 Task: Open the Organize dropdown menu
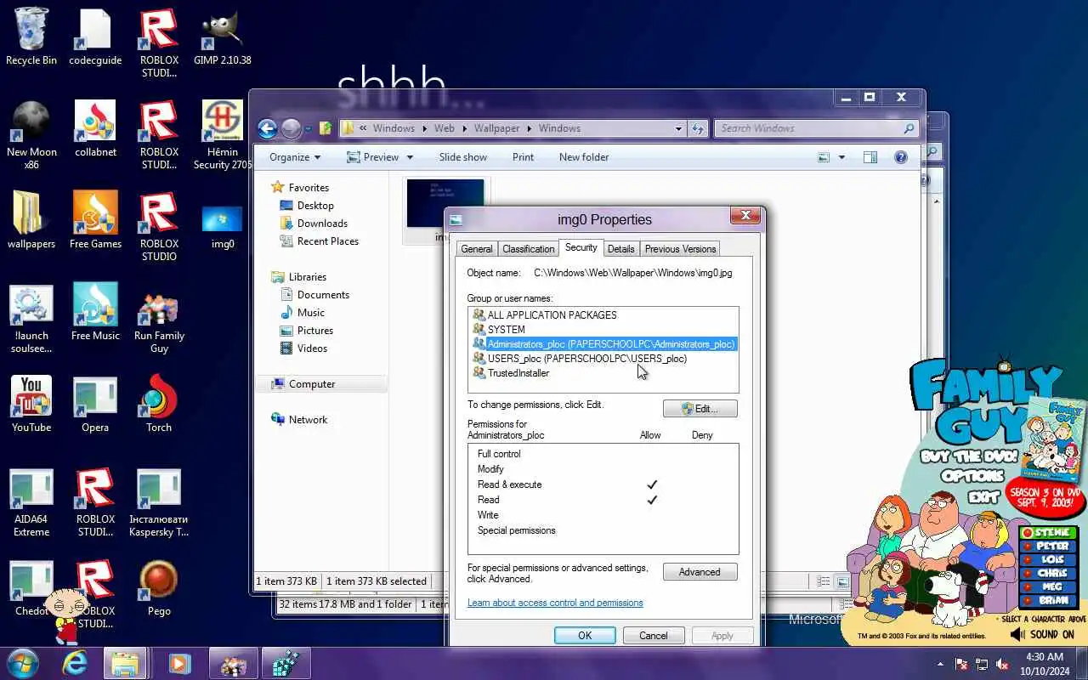(x=295, y=157)
